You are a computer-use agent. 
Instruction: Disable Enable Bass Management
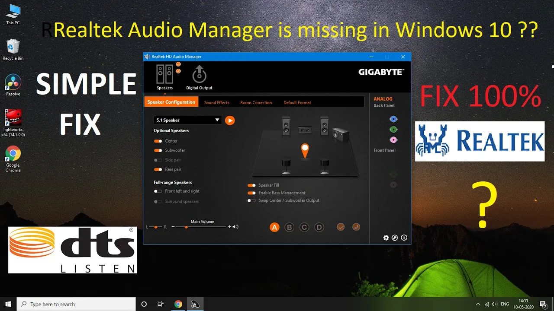click(251, 193)
